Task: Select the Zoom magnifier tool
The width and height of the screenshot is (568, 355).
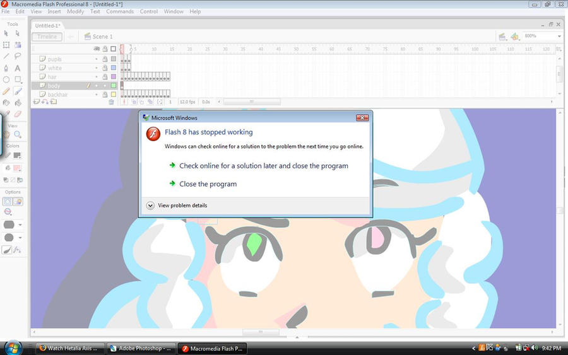Action: [x=18, y=134]
